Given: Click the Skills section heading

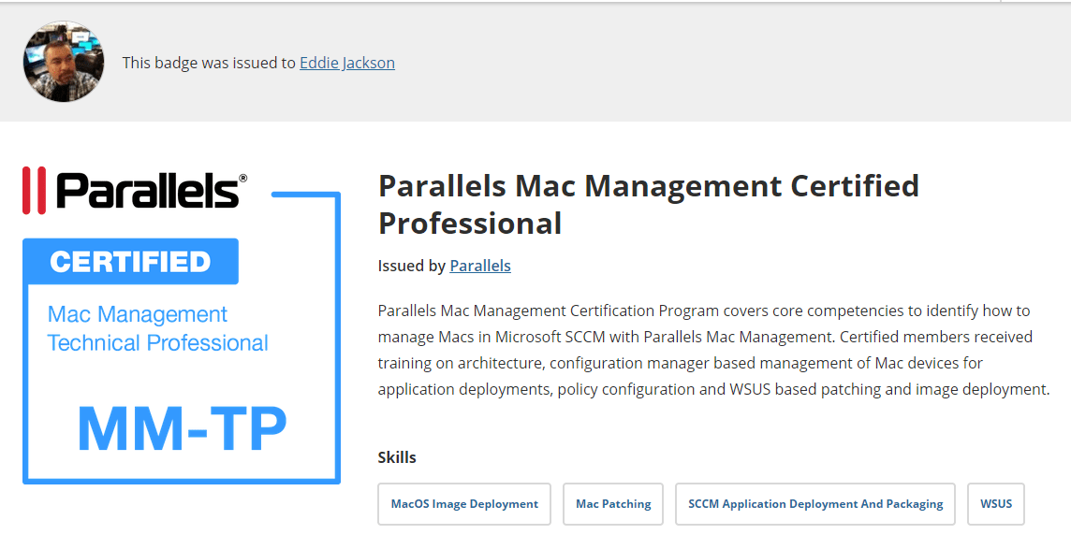Looking at the screenshot, I should (x=398, y=457).
